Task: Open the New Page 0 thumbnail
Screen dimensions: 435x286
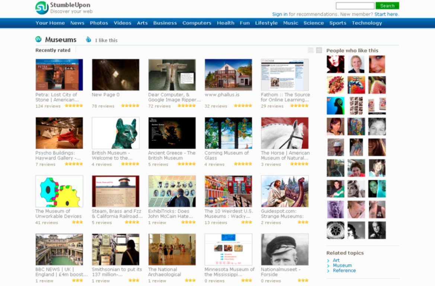Action: point(116,75)
